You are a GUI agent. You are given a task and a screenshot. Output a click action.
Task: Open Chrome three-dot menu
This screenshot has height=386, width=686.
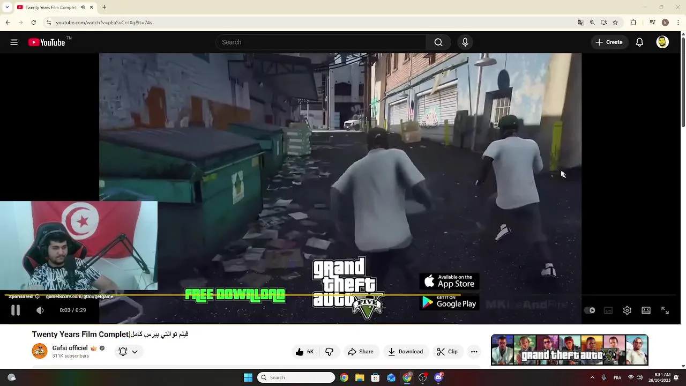pos(678,23)
